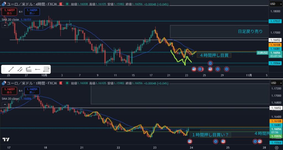Image resolution: width=283 pixels, height=150 pixels.
Task: Select the parallel channel tool in floating toolbar
Action: point(20,69)
